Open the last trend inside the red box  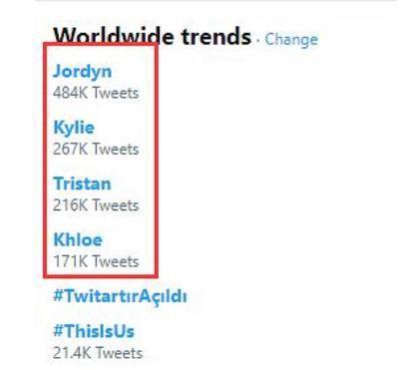[78, 239]
